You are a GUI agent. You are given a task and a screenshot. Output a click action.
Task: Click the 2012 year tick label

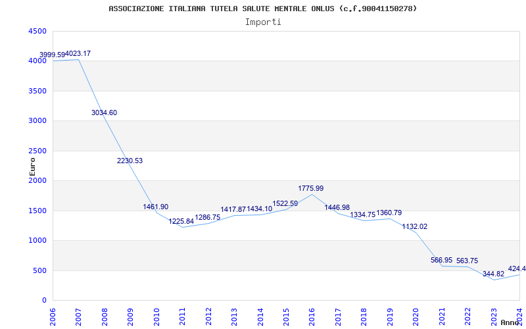(x=208, y=316)
